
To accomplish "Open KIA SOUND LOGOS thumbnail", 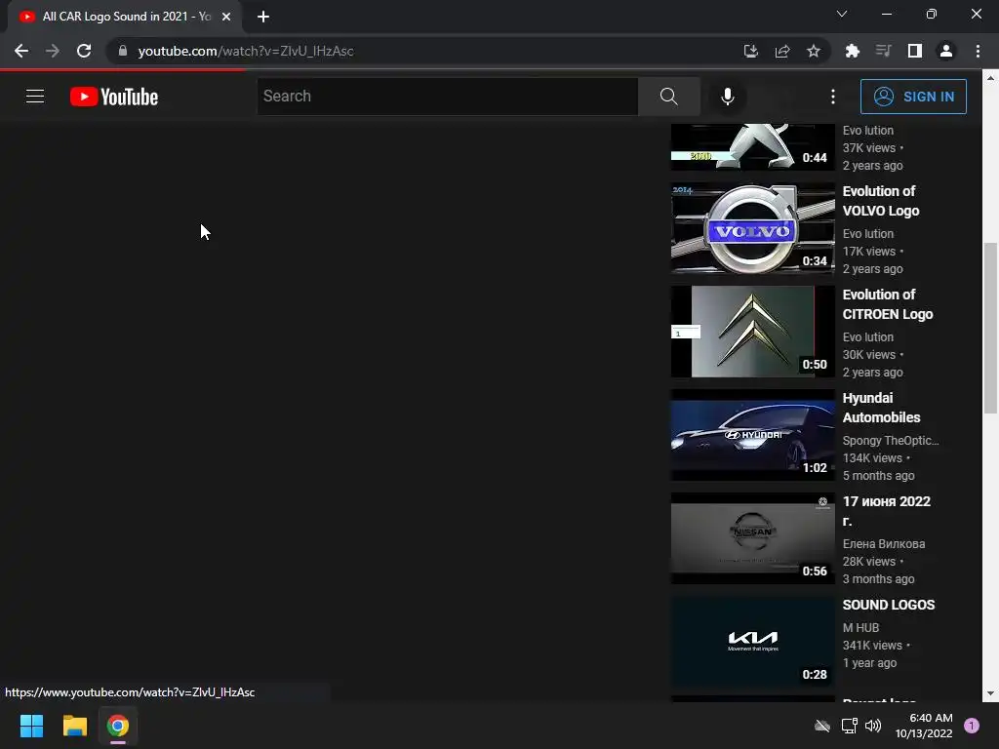I will click(752, 642).
